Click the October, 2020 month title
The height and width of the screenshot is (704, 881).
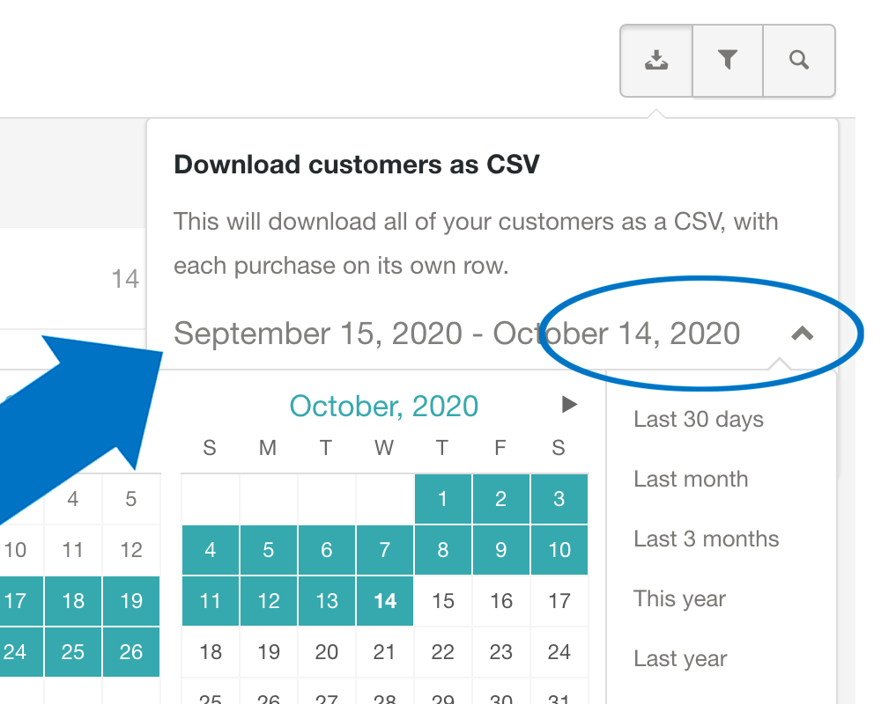[384, 407]
